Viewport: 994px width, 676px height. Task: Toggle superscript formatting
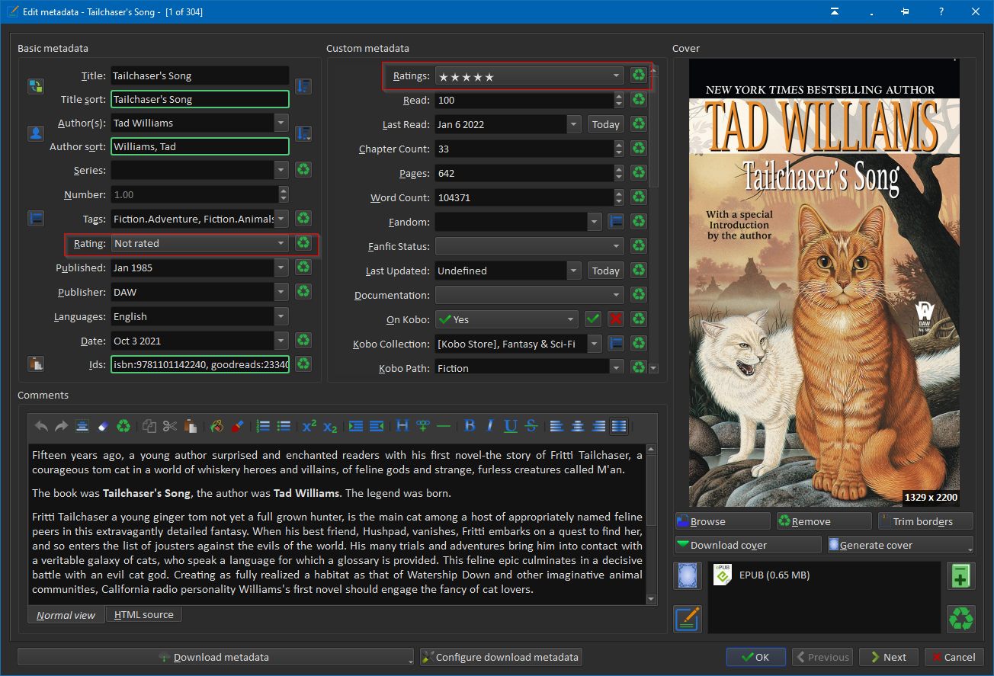309,426
